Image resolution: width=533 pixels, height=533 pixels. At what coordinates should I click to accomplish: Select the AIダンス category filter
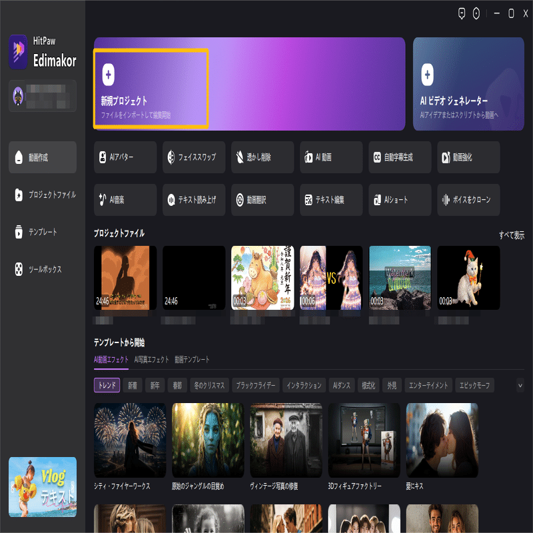tap(342, 385)
